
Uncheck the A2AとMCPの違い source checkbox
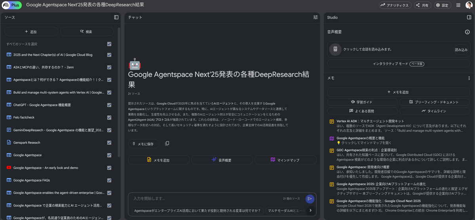click(x=109, y=67)
